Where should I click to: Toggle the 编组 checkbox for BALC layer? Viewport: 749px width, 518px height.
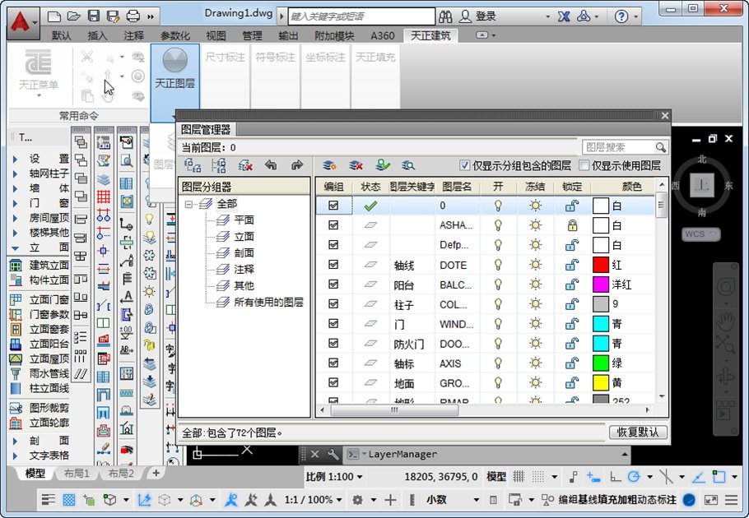click(x=333, y=284)
